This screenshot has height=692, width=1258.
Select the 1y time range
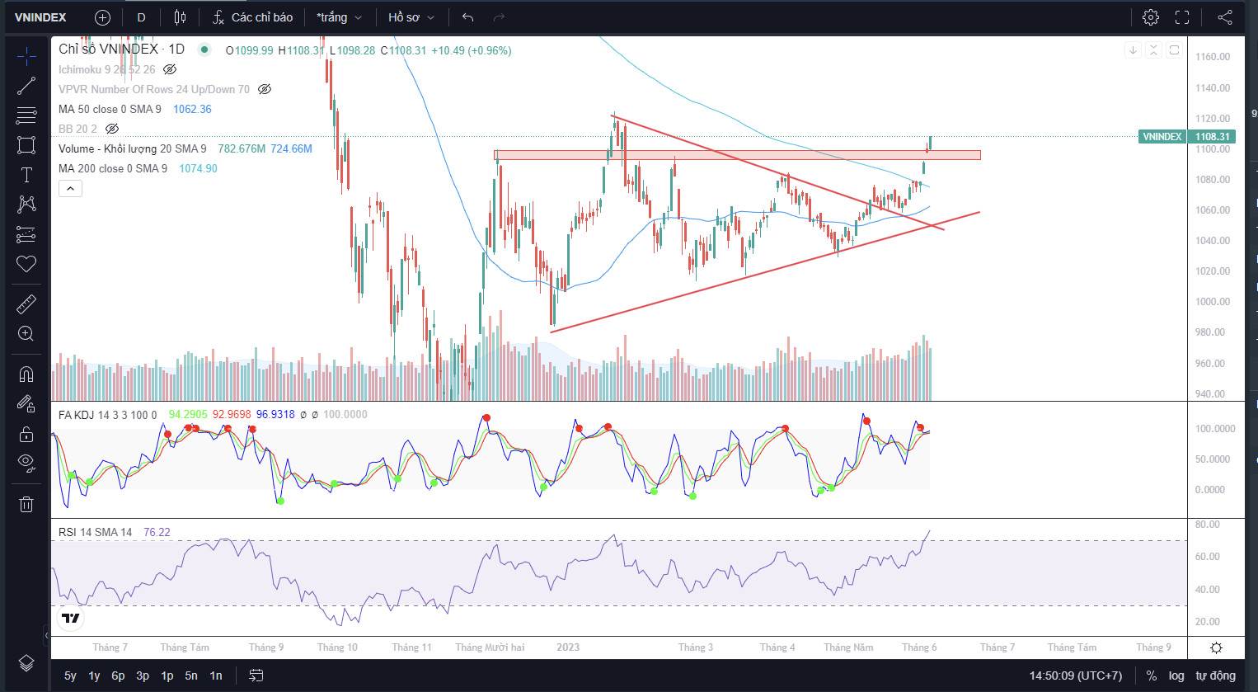[94, 676]
